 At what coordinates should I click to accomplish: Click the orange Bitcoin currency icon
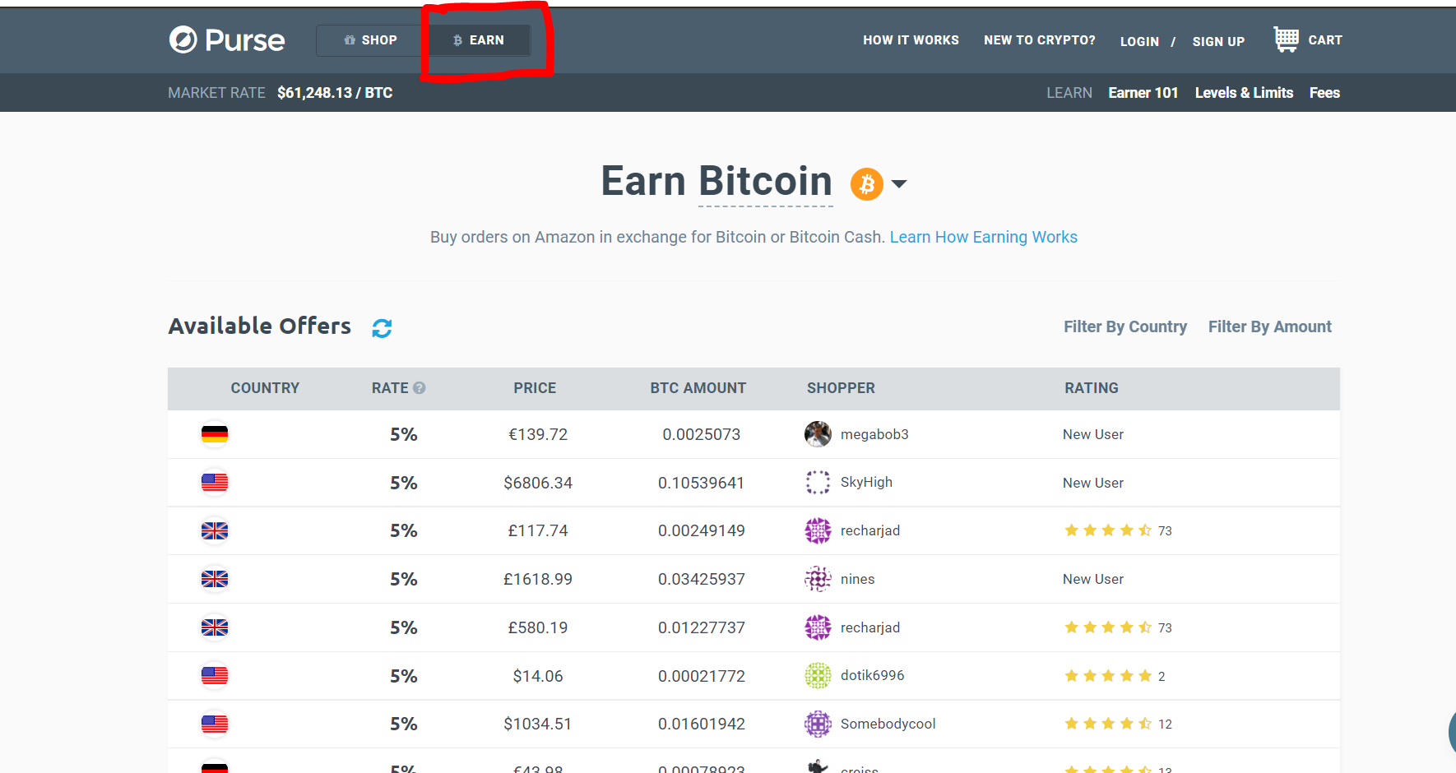pos(866,184)
